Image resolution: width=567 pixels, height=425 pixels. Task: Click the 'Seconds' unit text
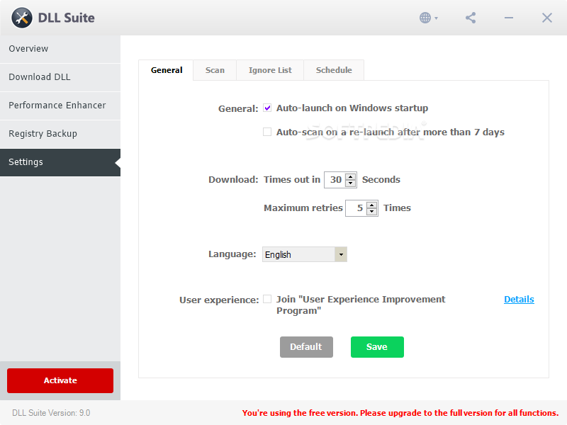(x=381, y=180)
